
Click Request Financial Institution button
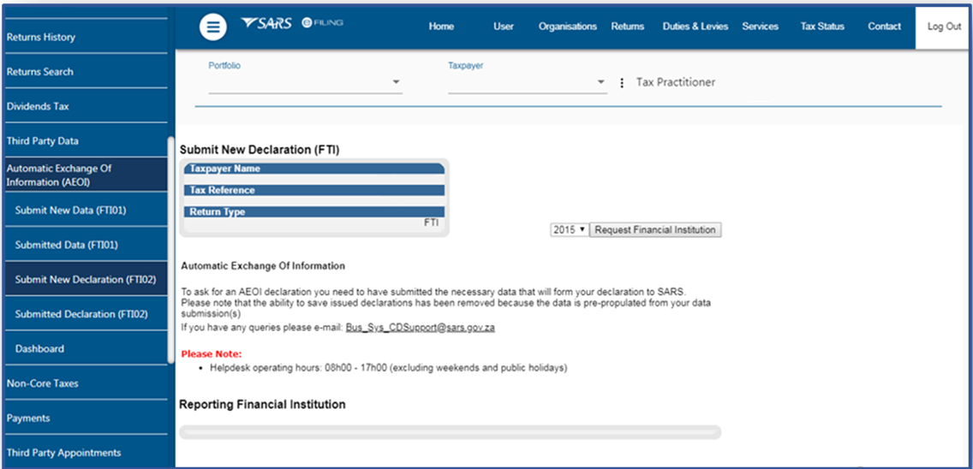[x=655, y=230]
